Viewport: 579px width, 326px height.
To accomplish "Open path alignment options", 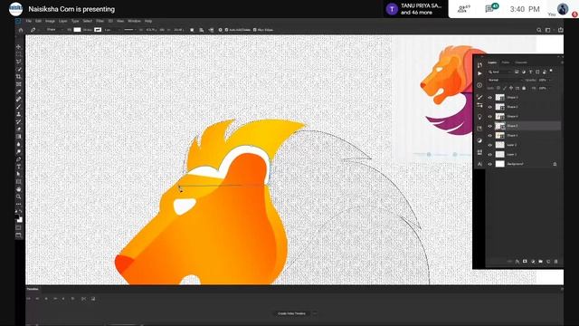I will [202, 30].
